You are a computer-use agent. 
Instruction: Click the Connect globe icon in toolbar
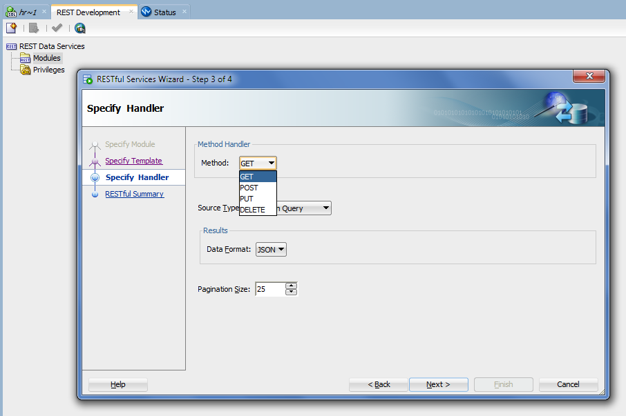point(80,28)
